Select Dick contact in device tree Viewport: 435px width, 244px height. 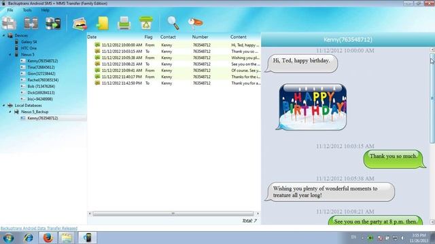pyautogui.click(x=41, y=93)
